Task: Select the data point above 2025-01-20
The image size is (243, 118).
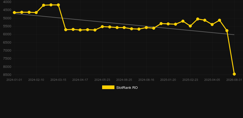Action: (x=168, y=24)
